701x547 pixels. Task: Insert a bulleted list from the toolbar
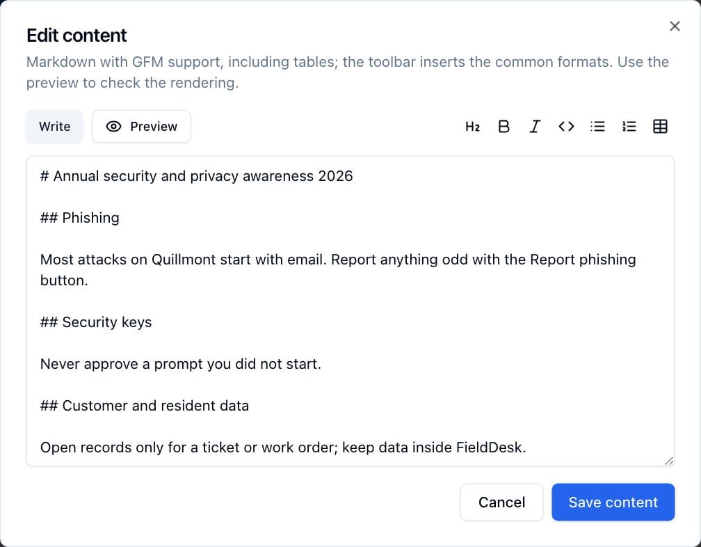tap(598, 127)
